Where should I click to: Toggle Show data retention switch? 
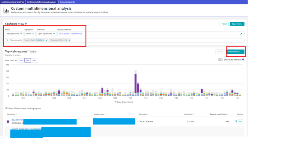[x=220, y=59]
